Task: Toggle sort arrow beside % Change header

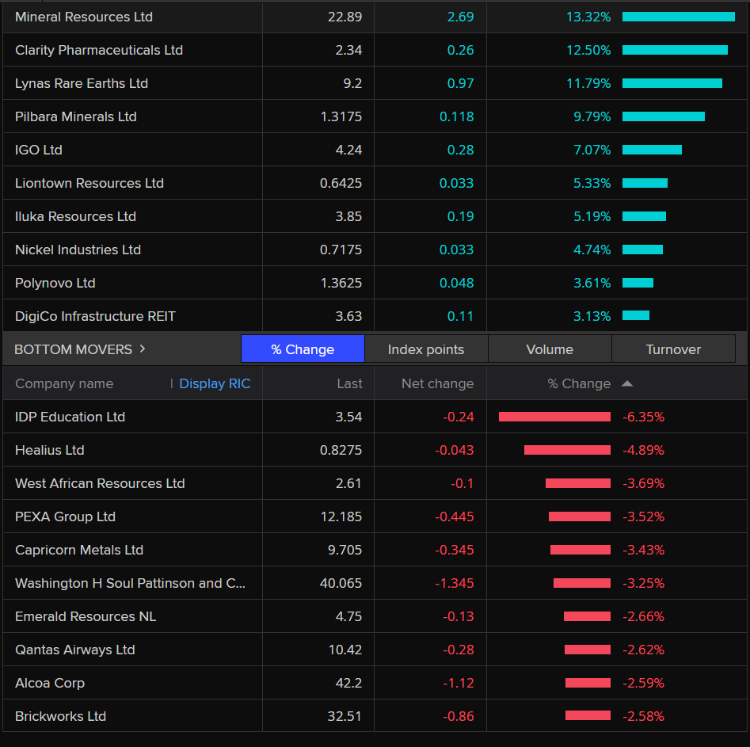Action: (627, 383)
